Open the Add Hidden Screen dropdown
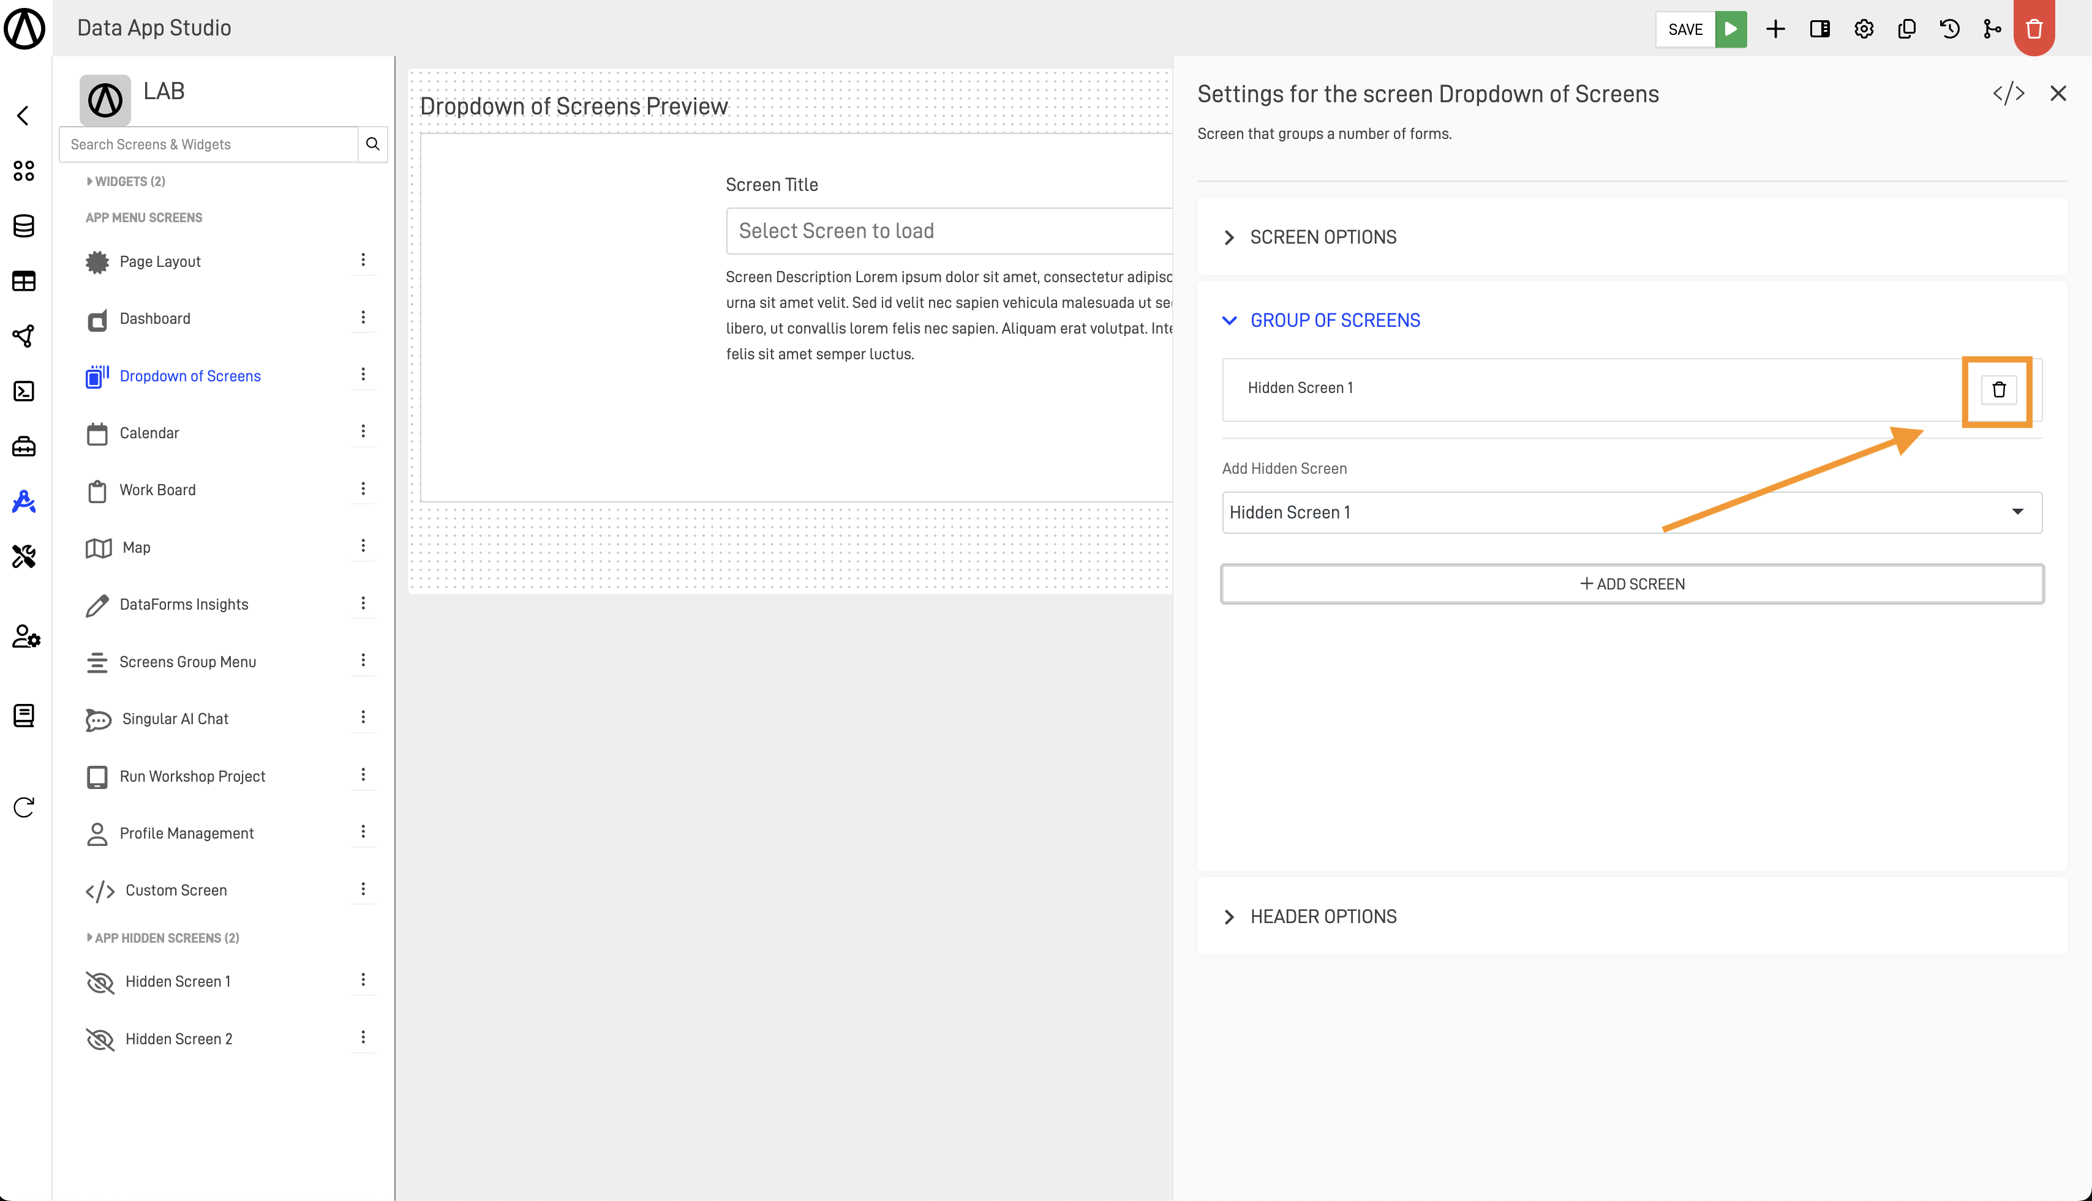The image size is (2092, 1201). coord(1631,512)
